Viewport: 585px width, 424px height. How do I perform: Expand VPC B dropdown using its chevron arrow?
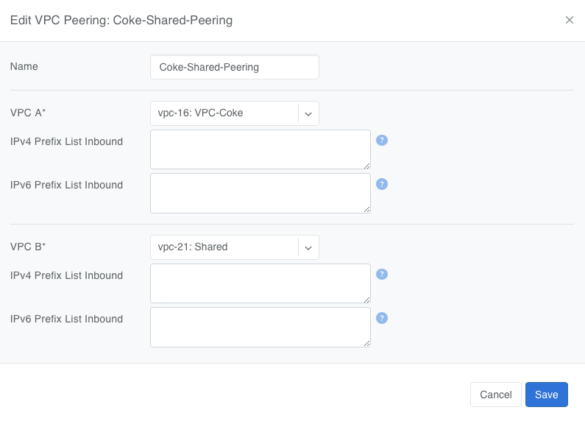308,247
